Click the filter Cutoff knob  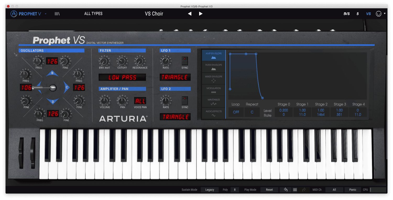tap(122, 61)
